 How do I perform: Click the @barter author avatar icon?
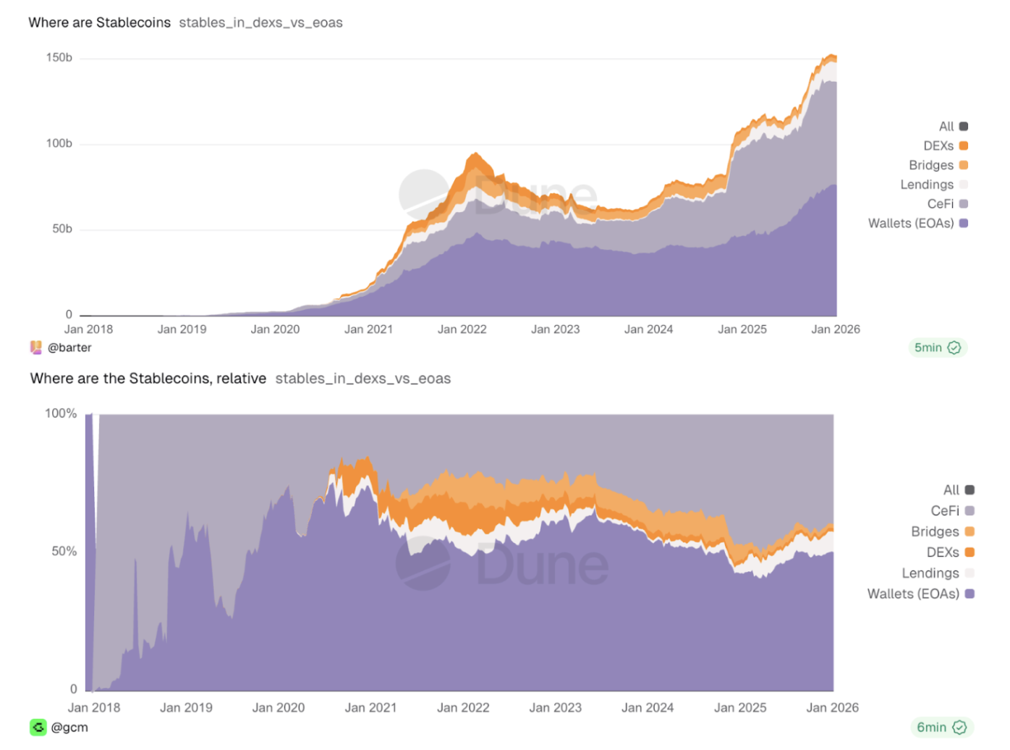point(35,347)
